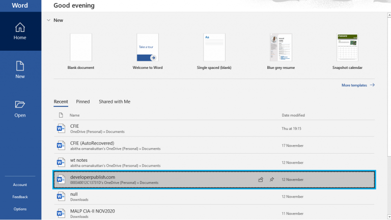This screenshot has height=220, width=391.
Task: Choose the Snapshot calendar template
Action: [x=347, y=48]
